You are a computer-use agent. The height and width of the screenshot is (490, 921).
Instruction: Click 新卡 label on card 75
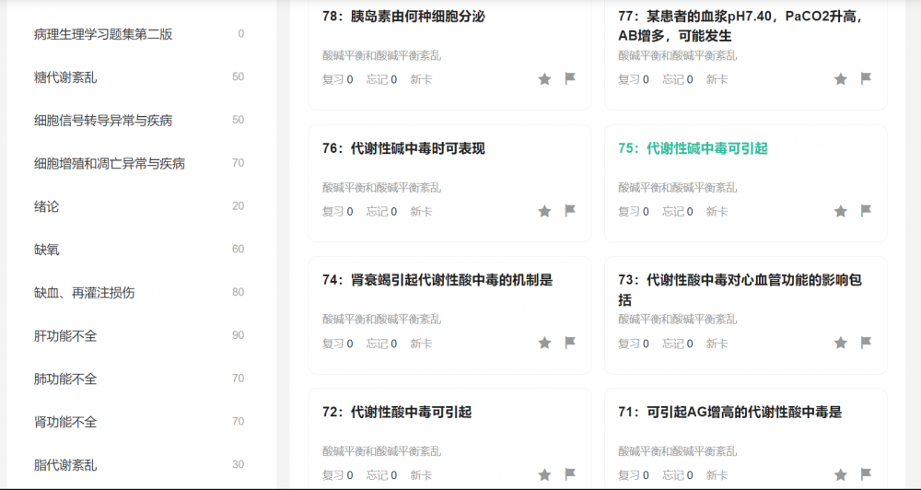pyautogui.click(x=717, y=212)
